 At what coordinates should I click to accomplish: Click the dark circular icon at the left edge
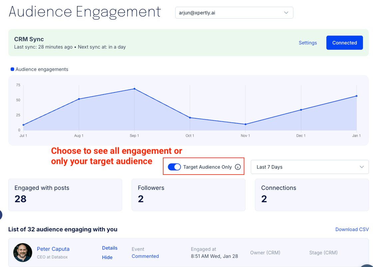tap(1, 215)
